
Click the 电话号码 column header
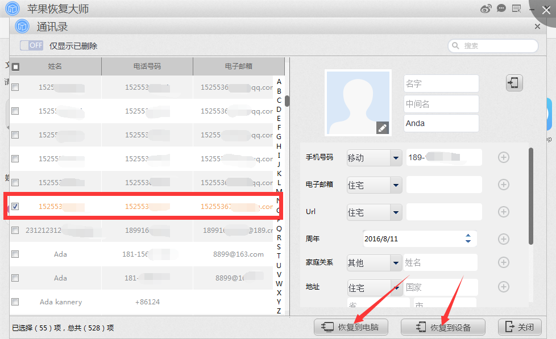147,66
